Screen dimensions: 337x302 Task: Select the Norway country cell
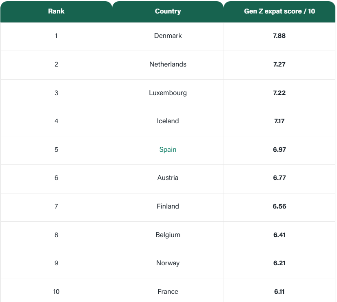[x=168, y=263]
